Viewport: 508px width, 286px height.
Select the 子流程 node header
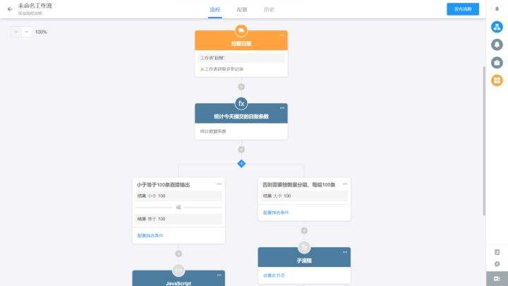304,258
